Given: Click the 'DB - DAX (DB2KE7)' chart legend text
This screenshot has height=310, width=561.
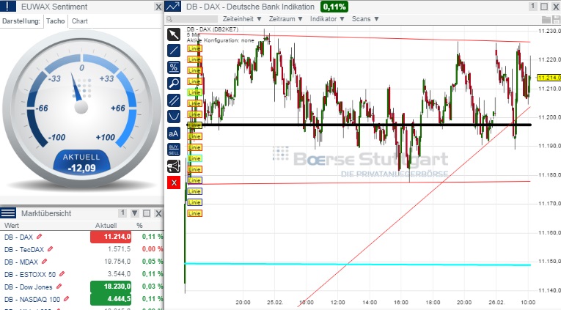Looking at the screenshot, I should click(212, 29).
